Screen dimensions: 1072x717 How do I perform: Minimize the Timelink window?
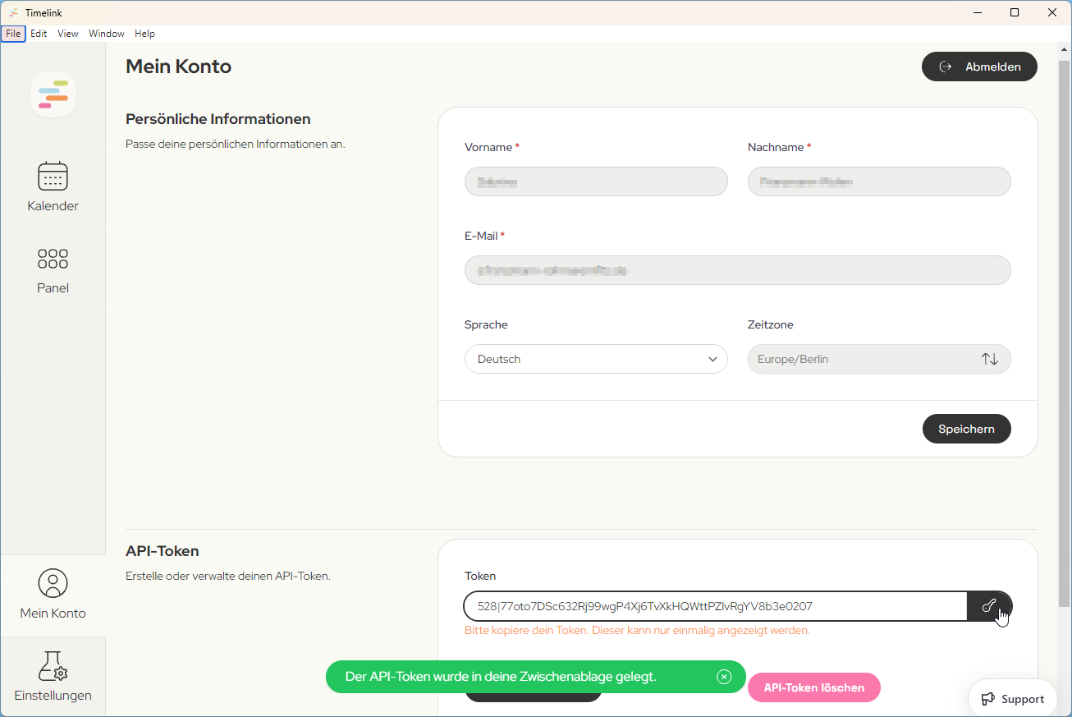pyautogui.click(x=978, y=12)
